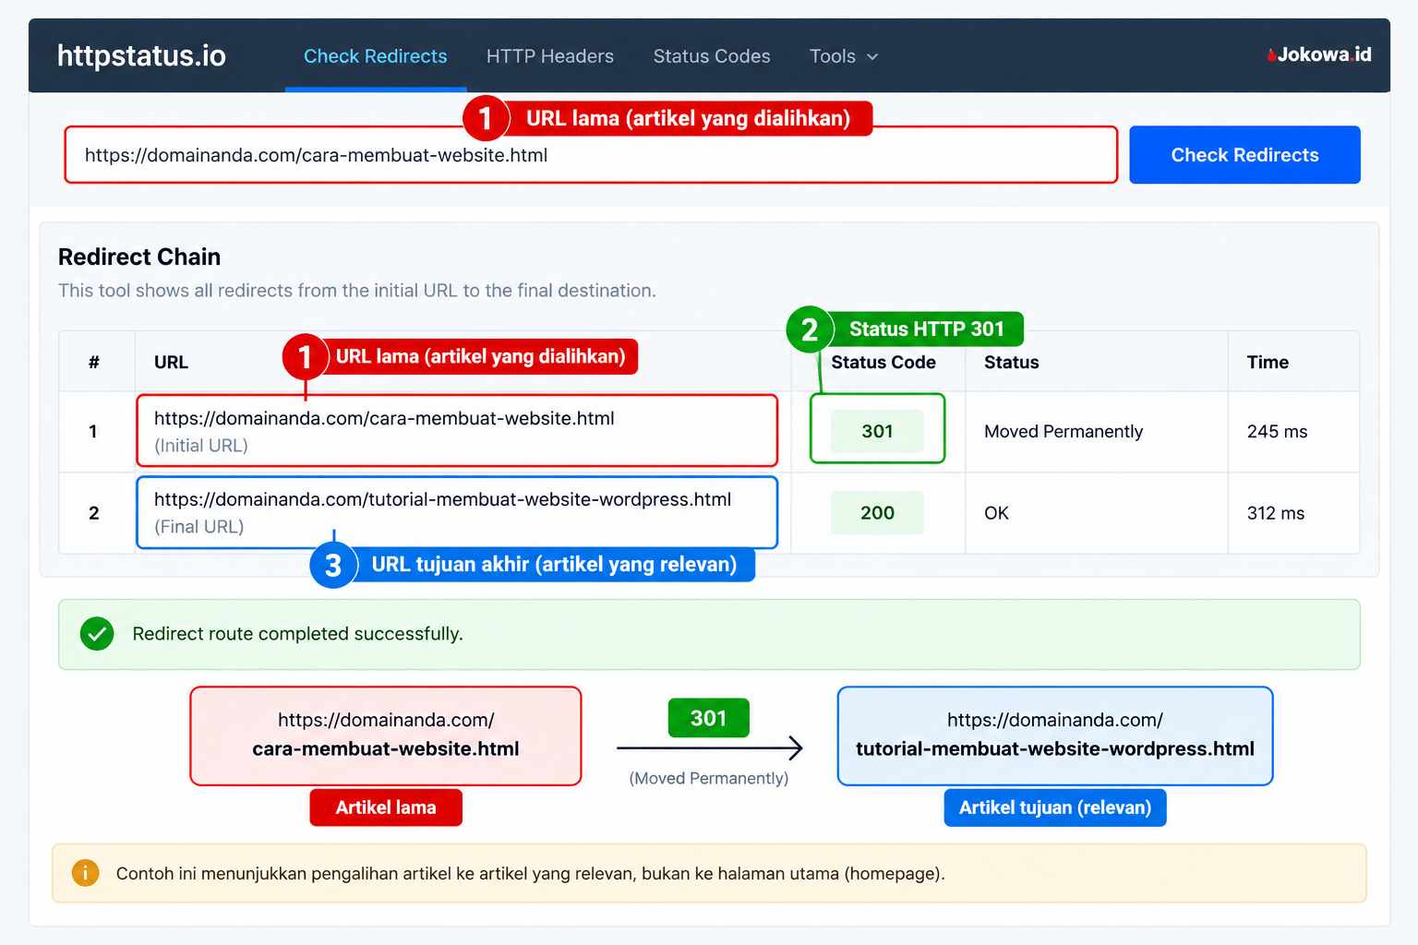Click the '#' column header

94,363
